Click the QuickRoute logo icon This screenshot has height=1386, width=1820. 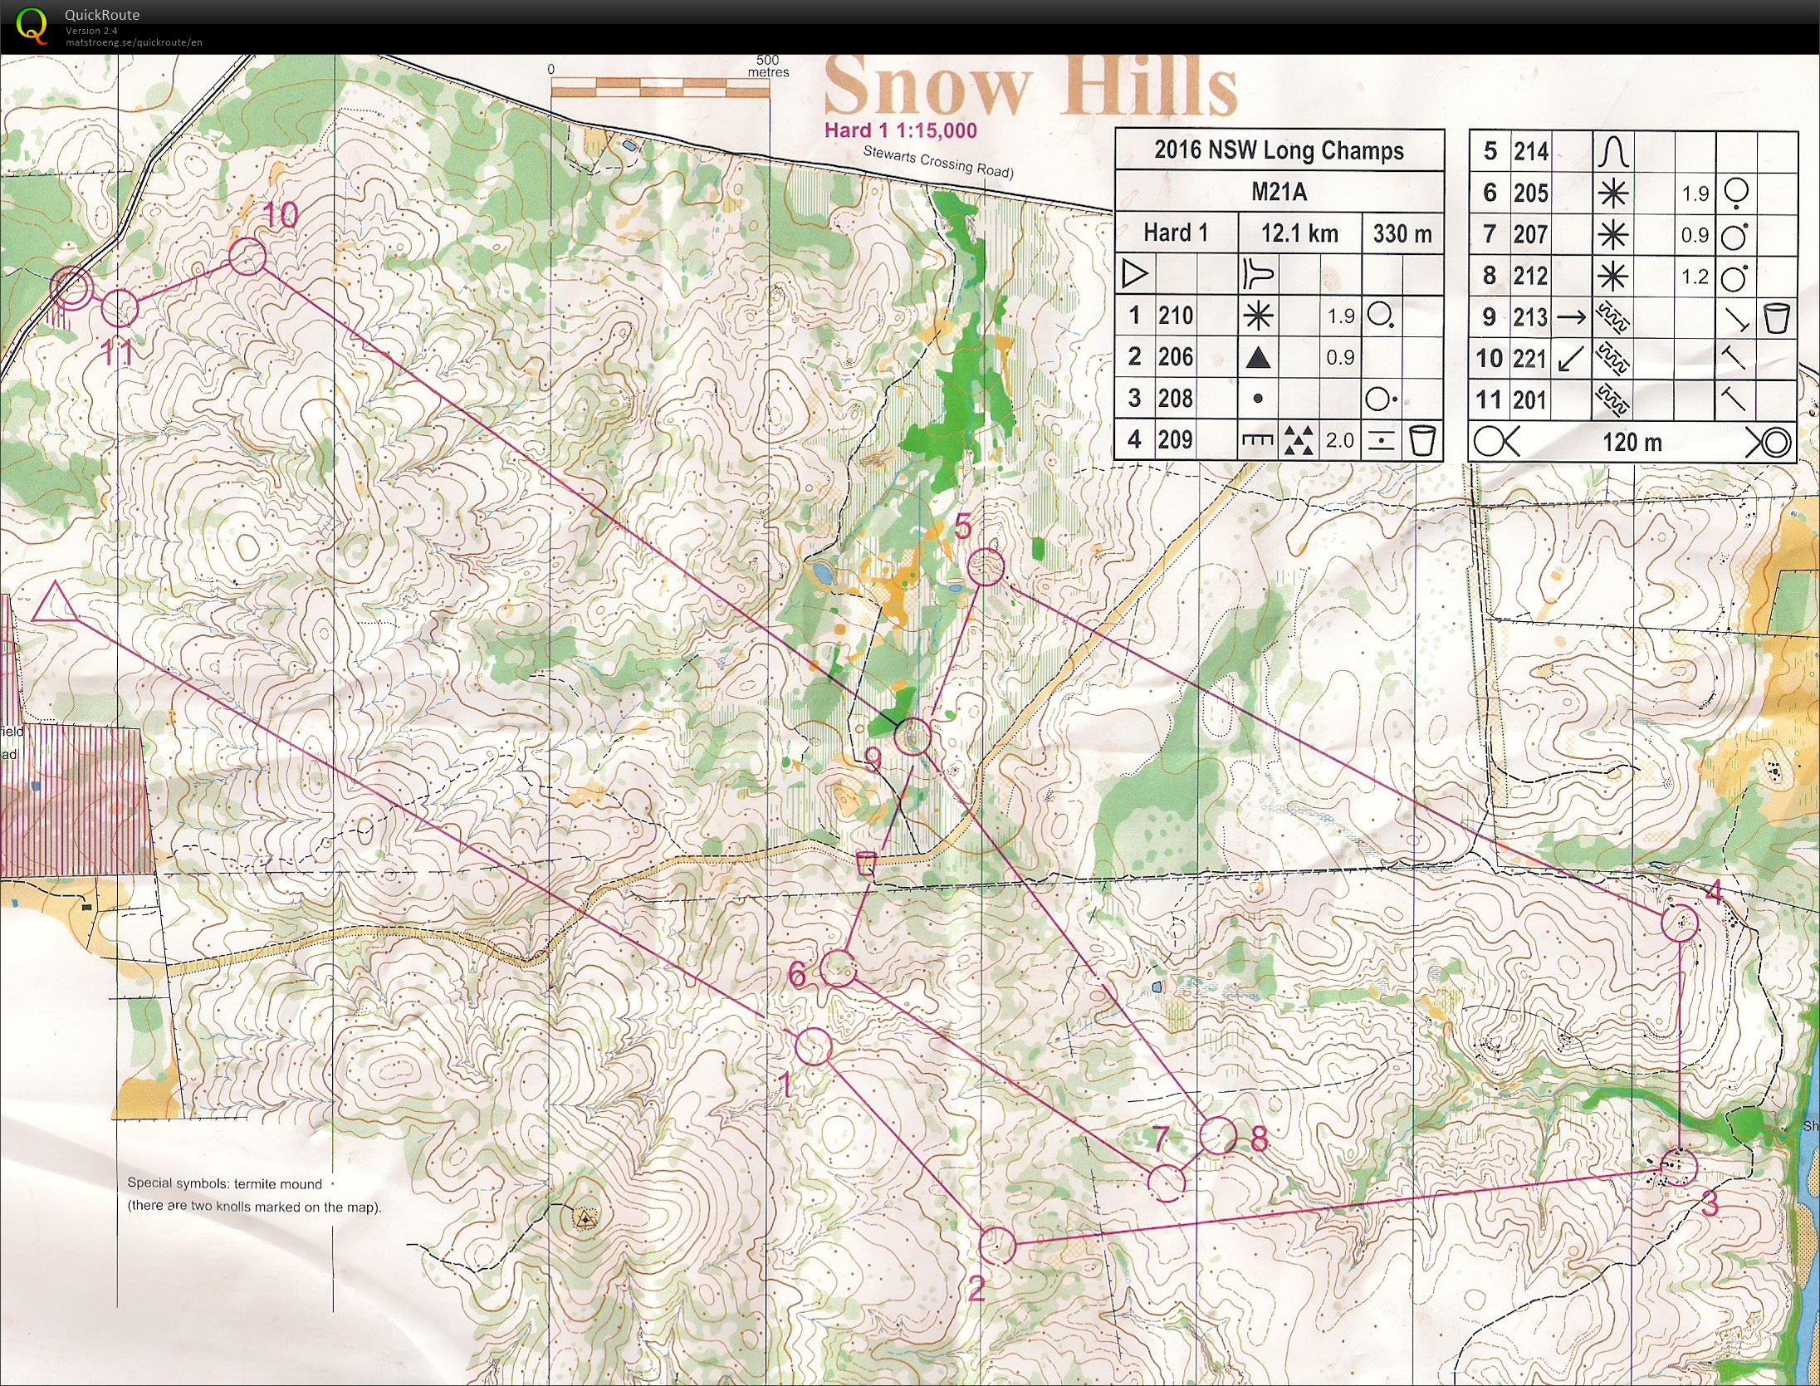32,24
